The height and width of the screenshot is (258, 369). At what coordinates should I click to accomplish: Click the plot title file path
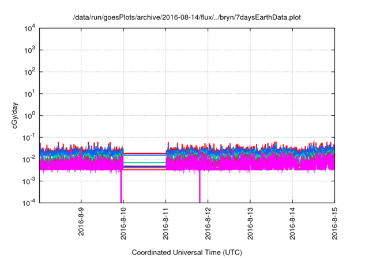[x=187, y=17]
